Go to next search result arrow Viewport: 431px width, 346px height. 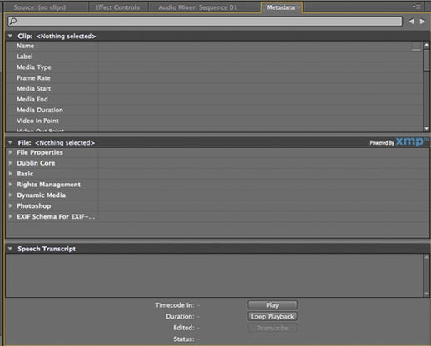423,22
